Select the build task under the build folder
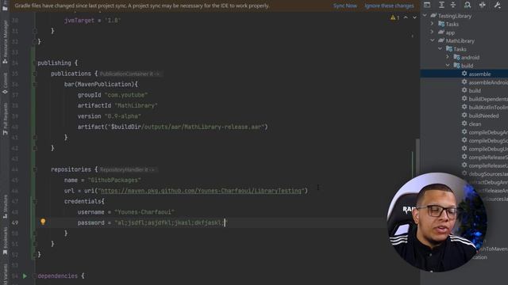 (475, 91)
